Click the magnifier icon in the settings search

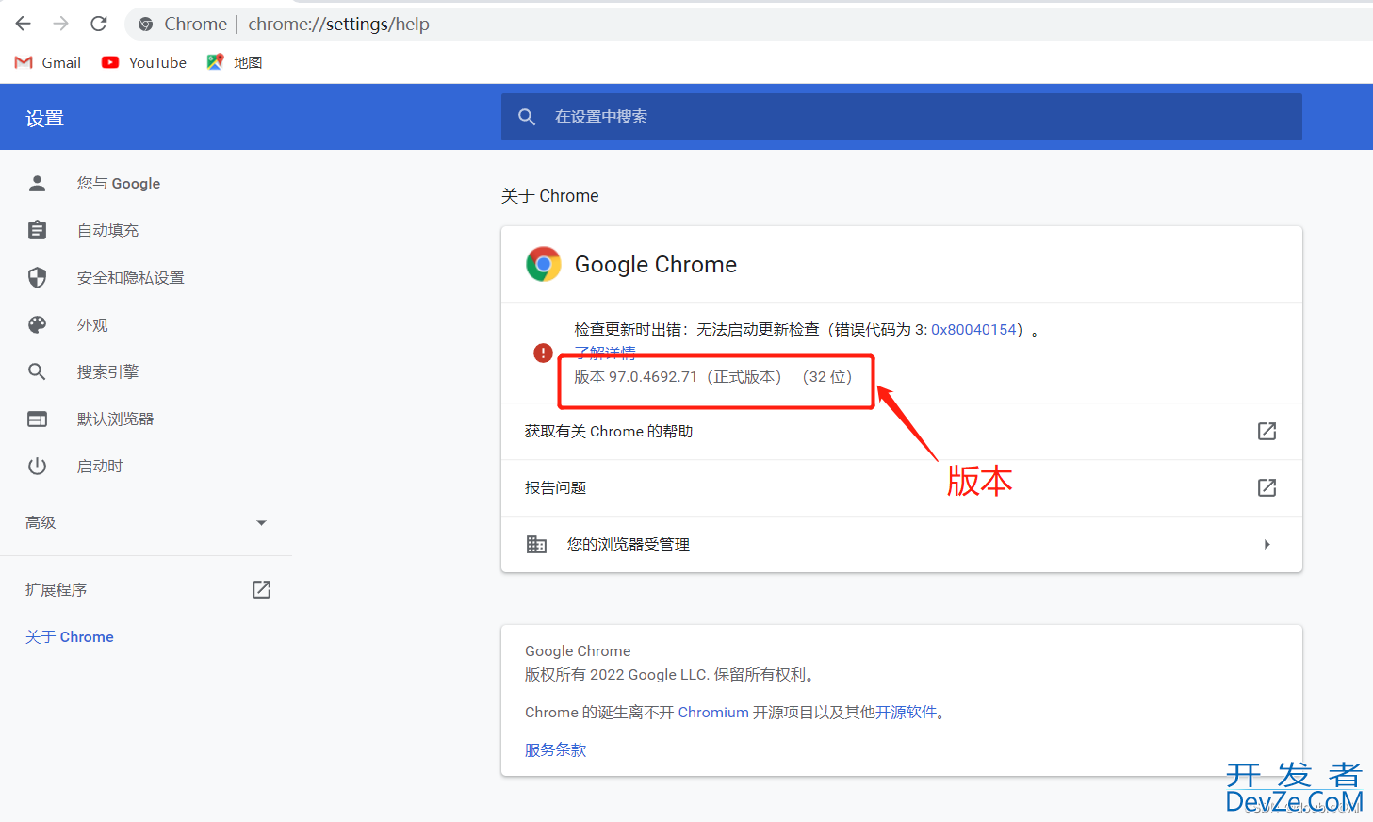[x=527, y=117]
